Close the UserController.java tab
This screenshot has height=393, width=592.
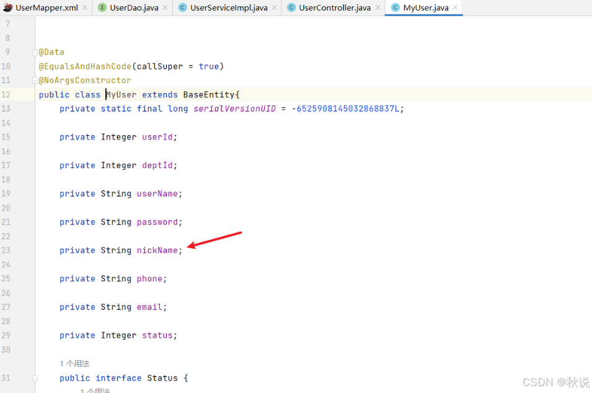pyautogui.click(x=378, y=7)
